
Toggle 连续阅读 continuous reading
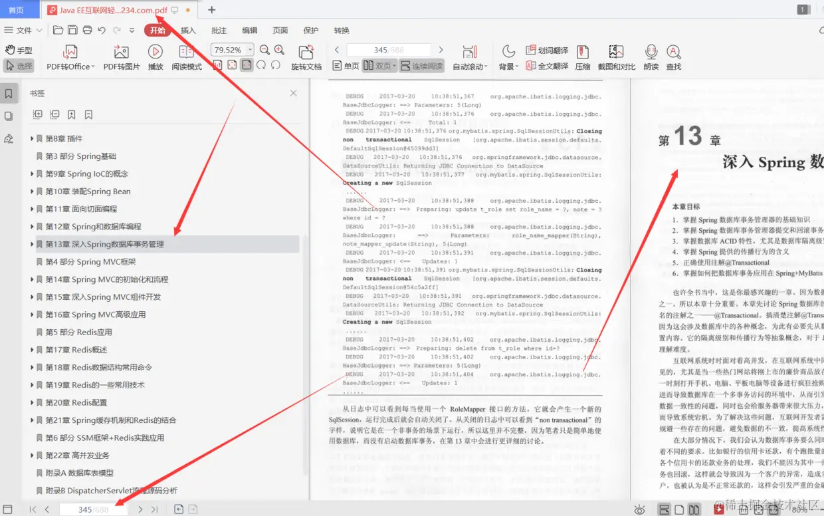click(421, 66)
